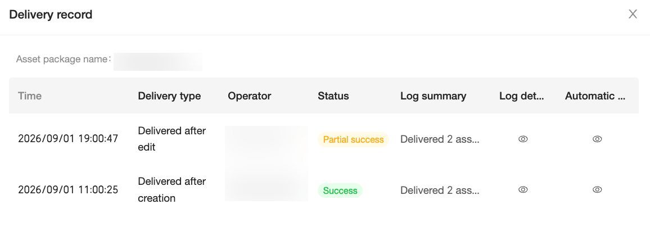Select the Log summary column header
Image resolution: width=650 pixels, height=227 pixels.
(x=433, y=96)
